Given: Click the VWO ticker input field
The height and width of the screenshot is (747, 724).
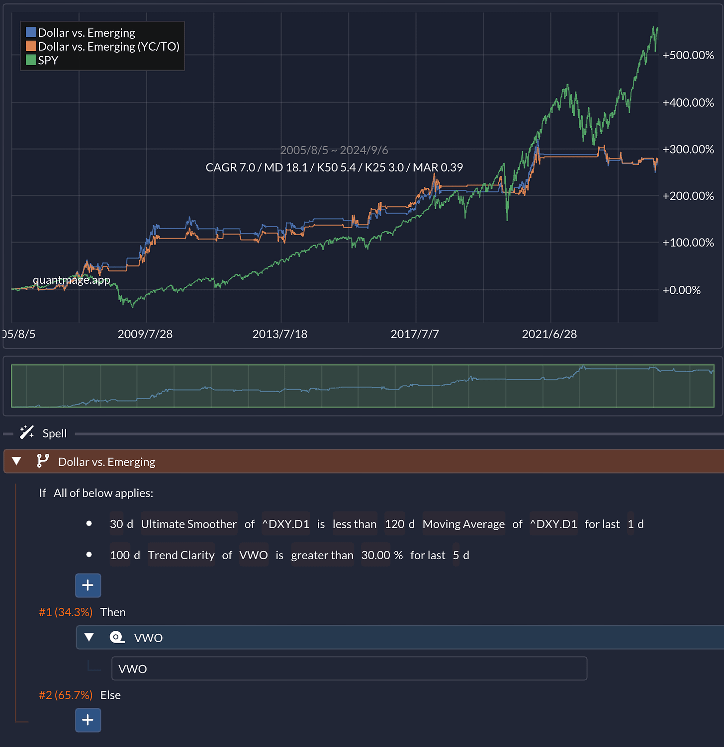Looking at the screenshot, I should tap(349, 668).
